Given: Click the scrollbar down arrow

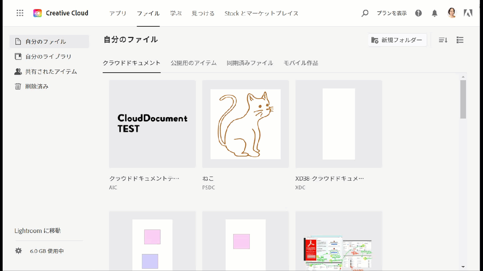Looking at the screenshot, I should pyautogui.click(x=463, y=266).
